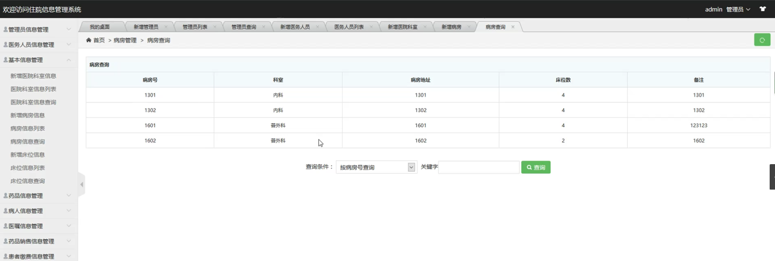Switch to 新增医院科室 tab
The width and height of the screenshot is (775, 261).
[x=402, y=27]
